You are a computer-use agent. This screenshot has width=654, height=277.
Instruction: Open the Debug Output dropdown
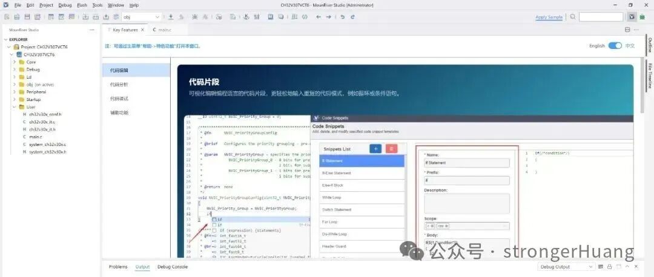click(x=566, y=267)
